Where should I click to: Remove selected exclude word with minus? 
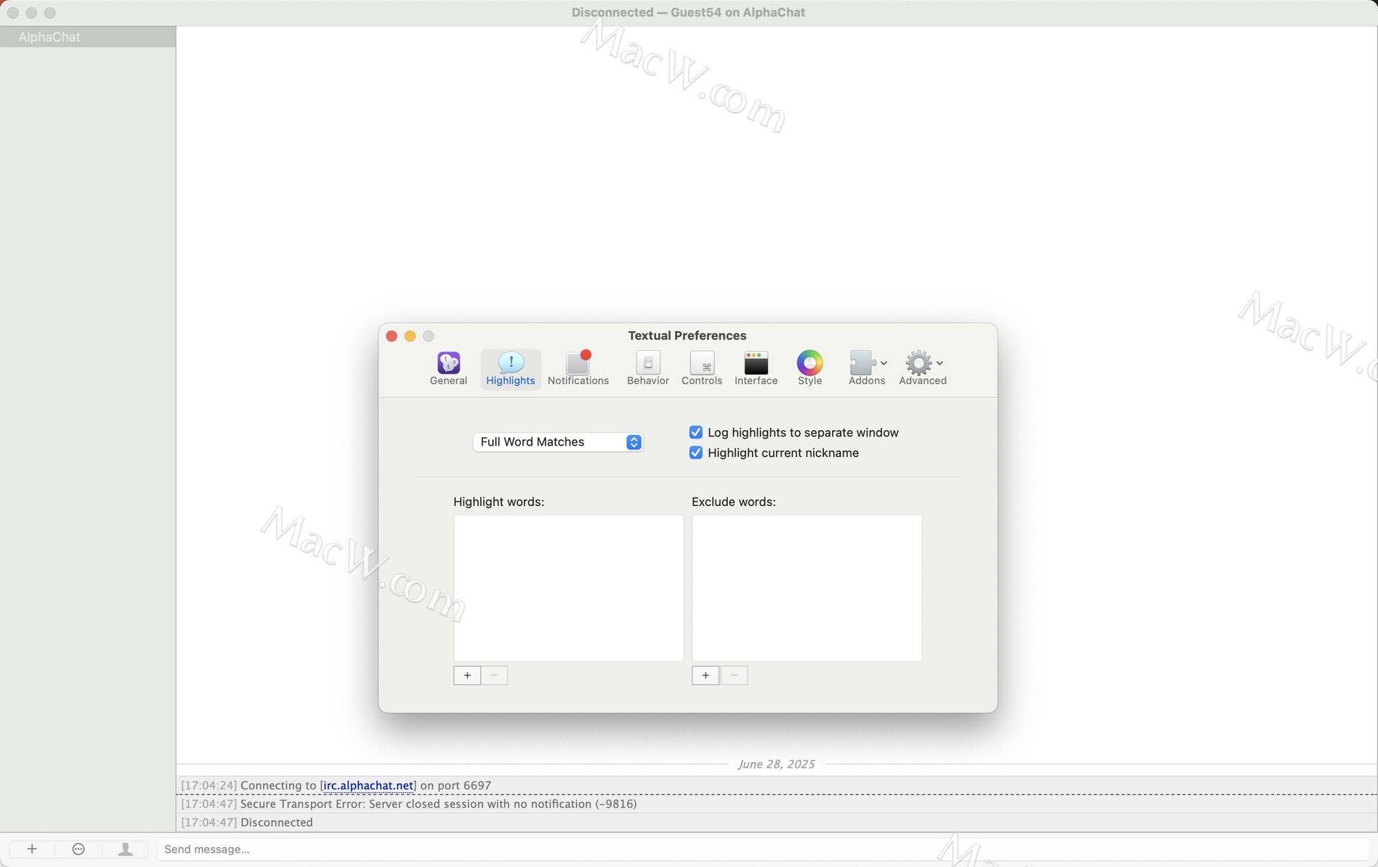point(733,675)
